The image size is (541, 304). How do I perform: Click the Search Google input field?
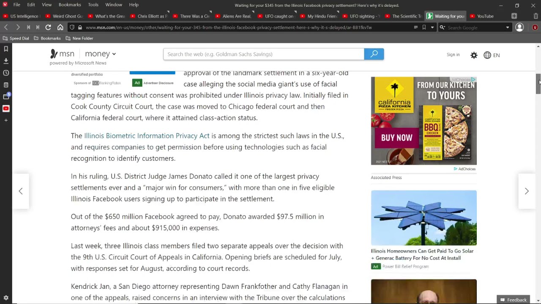(x=475, y=27)
